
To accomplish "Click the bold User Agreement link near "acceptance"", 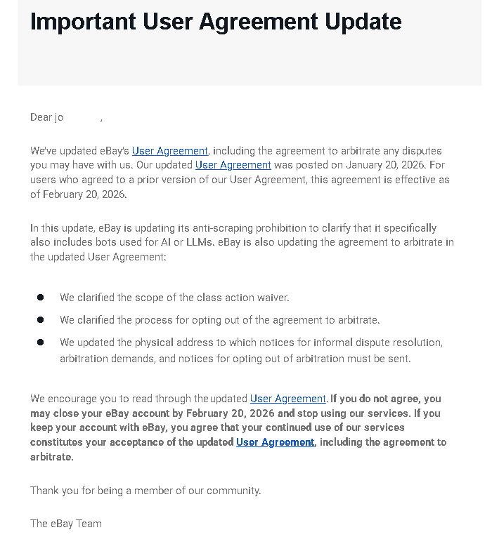I will coord(276,442).
